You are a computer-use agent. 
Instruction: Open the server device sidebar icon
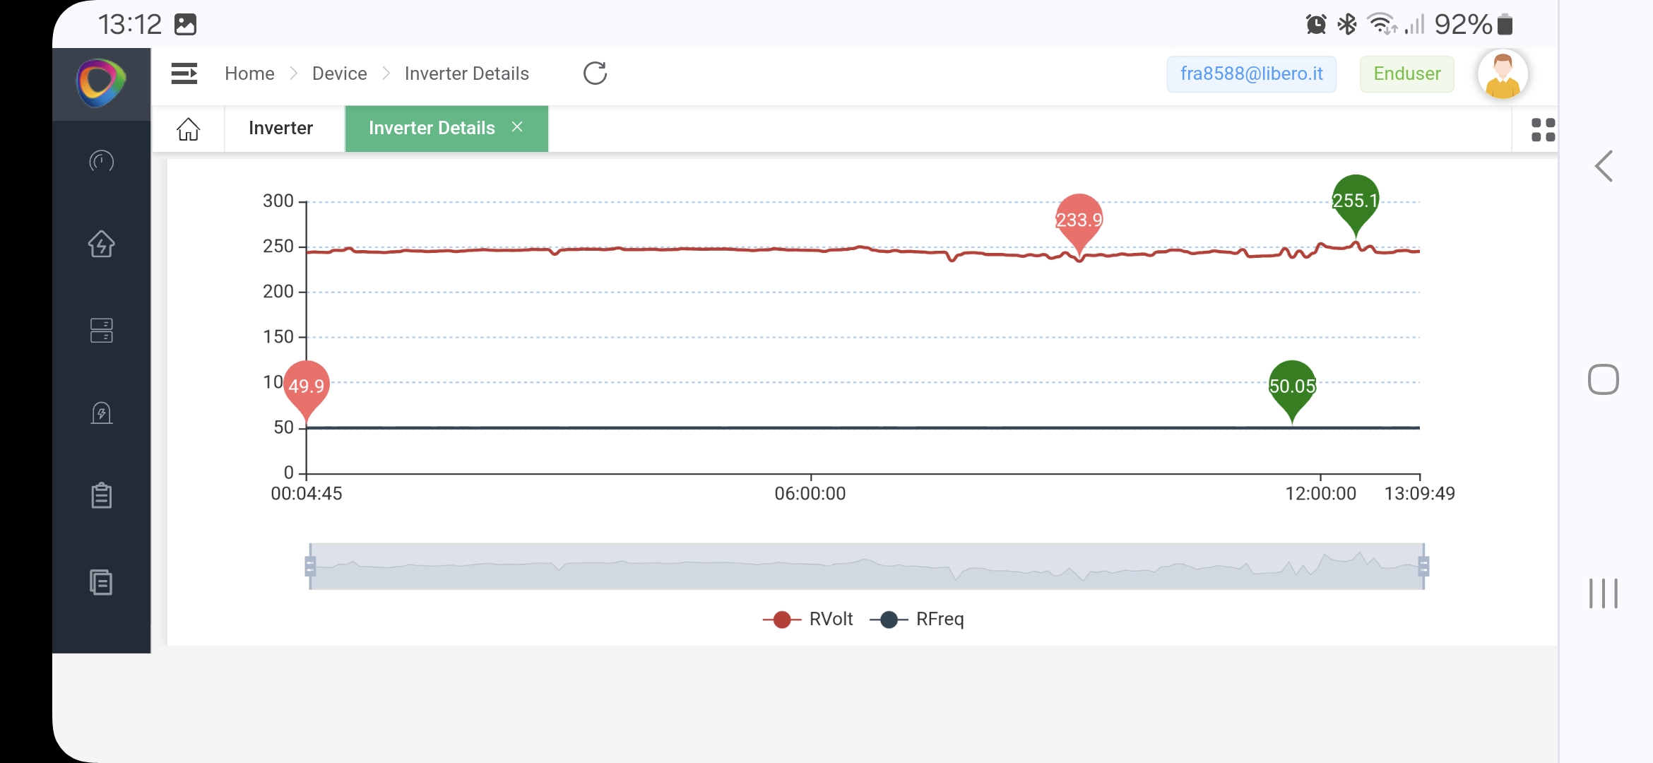click(101, 330)
